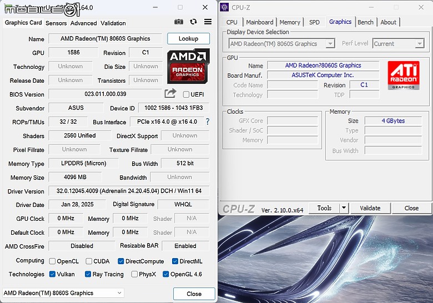Close the GPU-Z window with X
This screenshot has width=433, height=303.
tap(205, 7)
